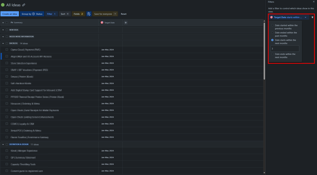
Task: Reset the view changes
Action: tap(123, 14)
